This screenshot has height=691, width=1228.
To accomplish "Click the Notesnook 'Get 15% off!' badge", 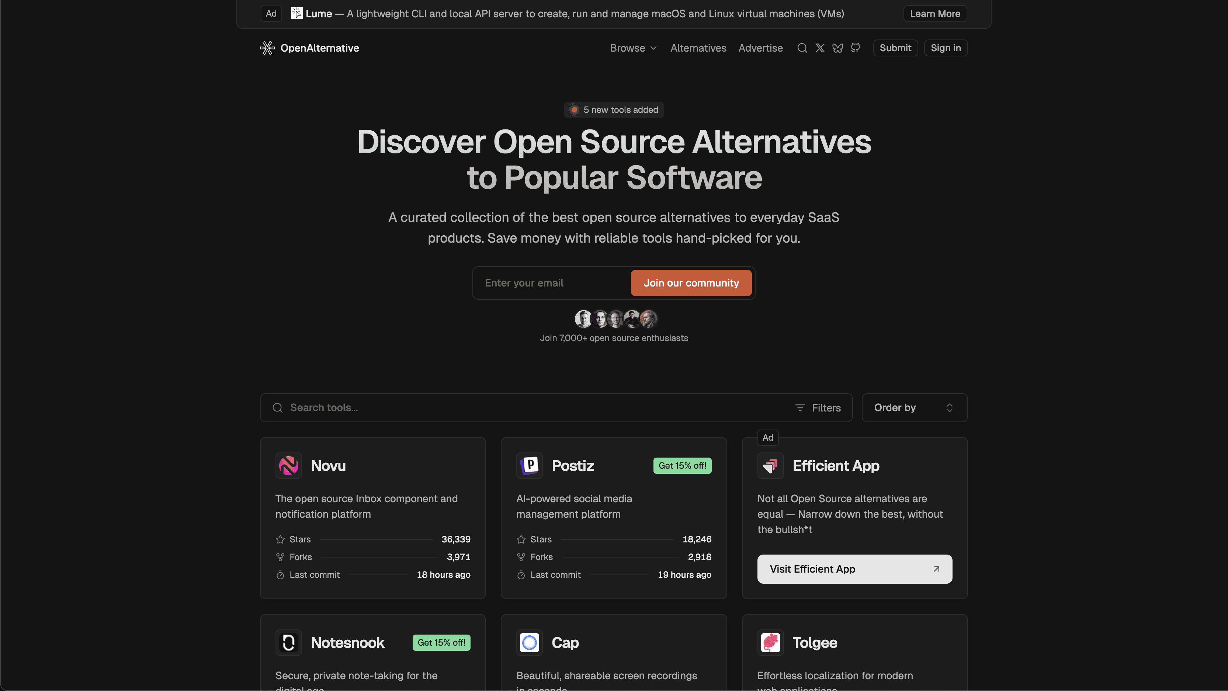I will 441,642.
